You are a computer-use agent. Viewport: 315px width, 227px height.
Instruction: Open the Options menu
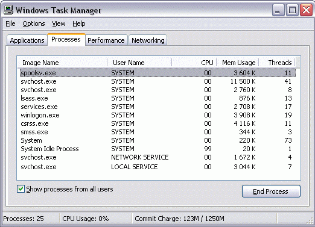[x=34, y=23]
